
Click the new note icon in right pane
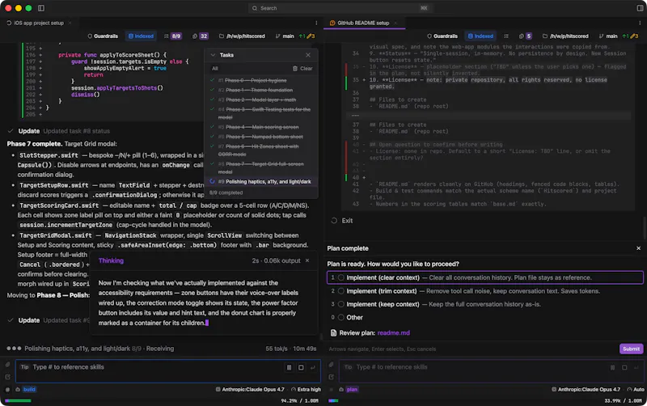pyautogui.click(x=331, y=377)
